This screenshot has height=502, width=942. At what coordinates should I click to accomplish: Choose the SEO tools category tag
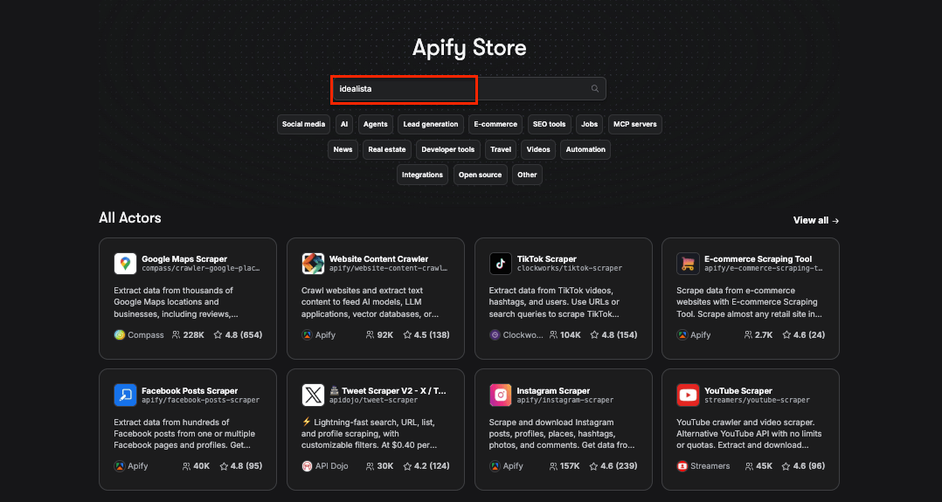[550, 124]
